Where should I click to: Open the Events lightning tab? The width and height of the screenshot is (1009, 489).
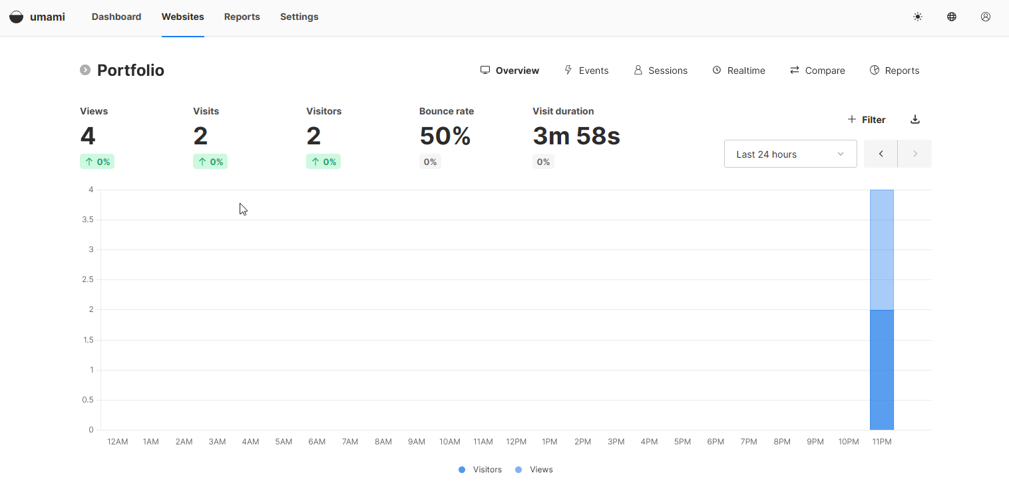586,71
